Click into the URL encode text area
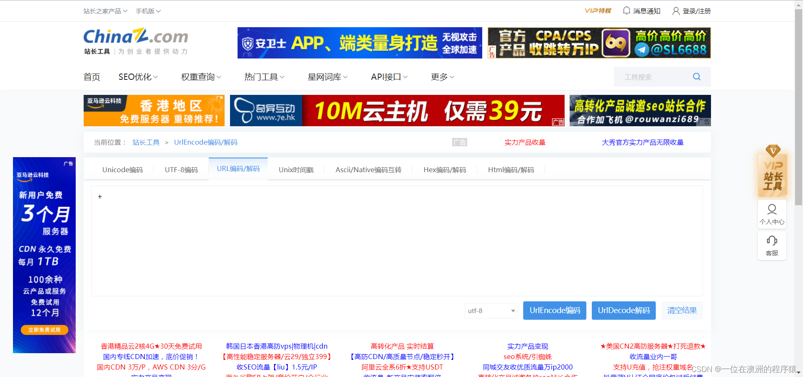 click(x=397, y=241)
